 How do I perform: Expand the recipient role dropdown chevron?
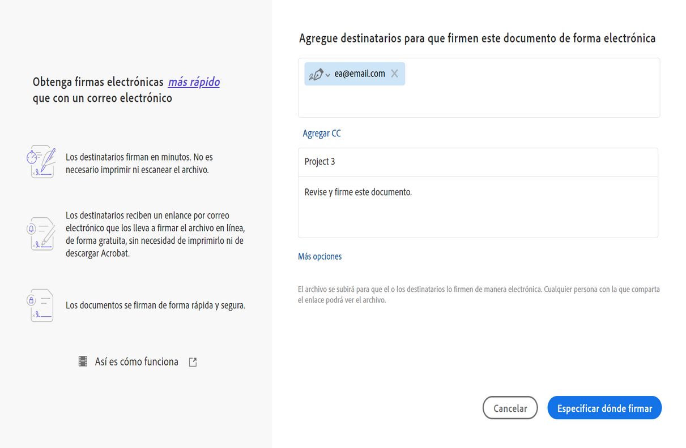(x=328, y=75)
